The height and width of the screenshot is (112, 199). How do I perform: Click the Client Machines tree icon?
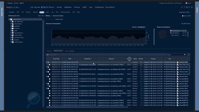[x=12, y=33]
